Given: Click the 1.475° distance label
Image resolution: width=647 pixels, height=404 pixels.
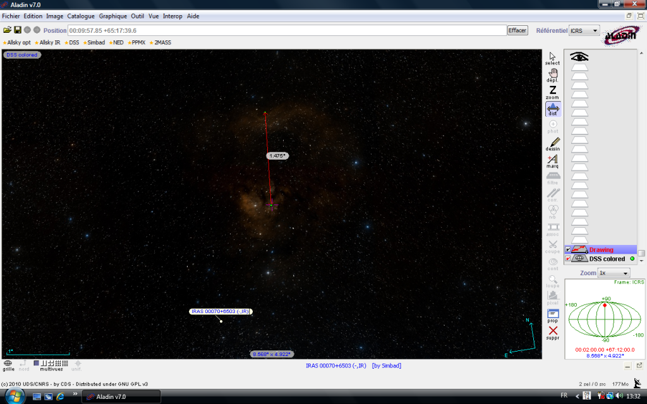Looking at the screenshot, I should pyautogui.click(x=277, y=156).
